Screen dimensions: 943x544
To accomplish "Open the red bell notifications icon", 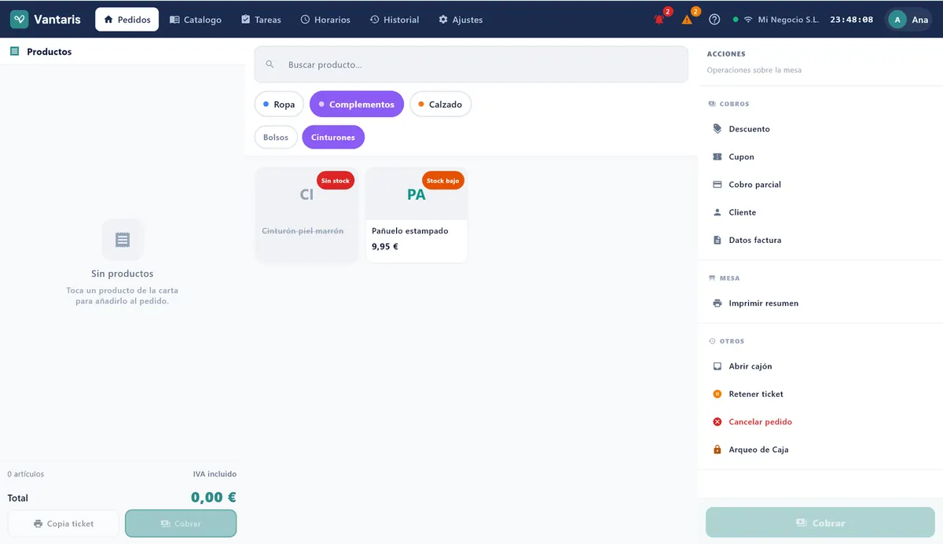I will tap(659, 20).
